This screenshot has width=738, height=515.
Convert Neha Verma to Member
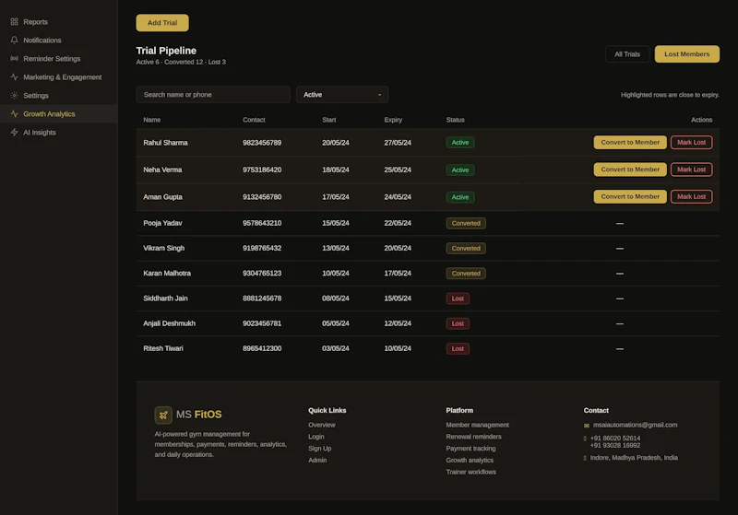click(x=630, y=170)
